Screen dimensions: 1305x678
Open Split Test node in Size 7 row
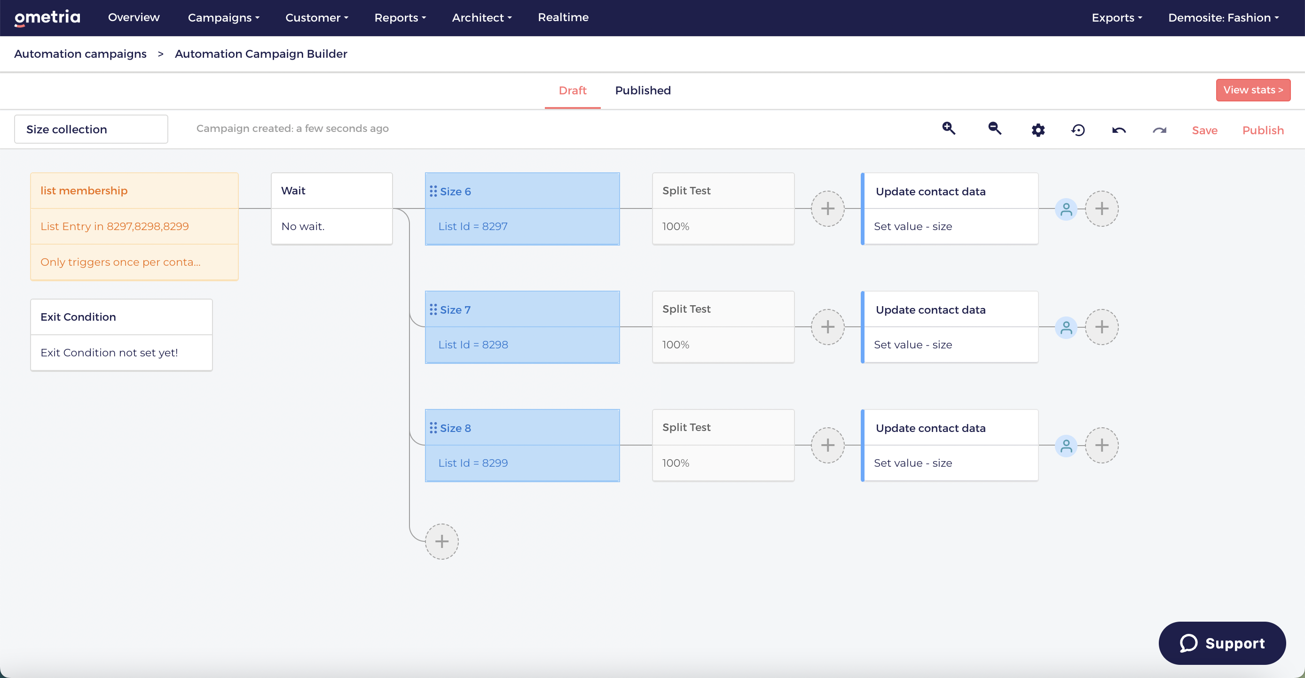tap(723, 327)
